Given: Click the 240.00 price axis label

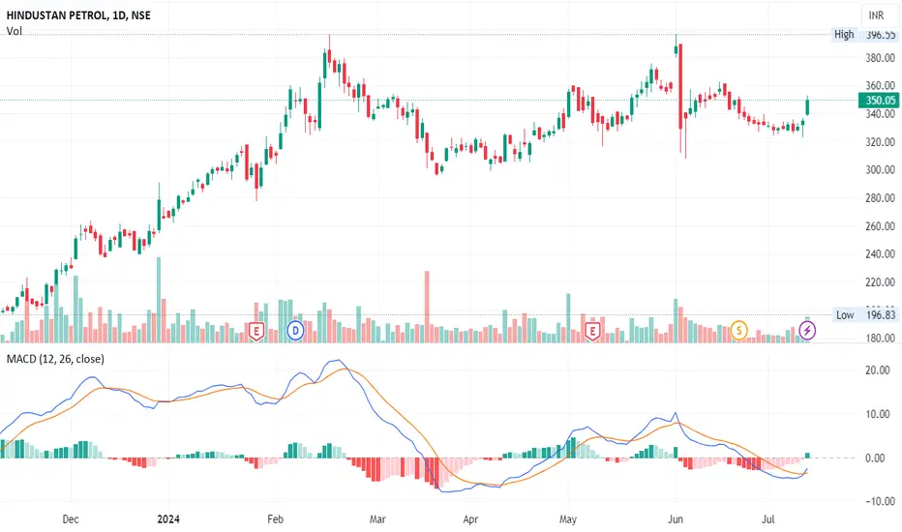Looking at the screenshot, I should pyautogui.click(x=880, y=253).
